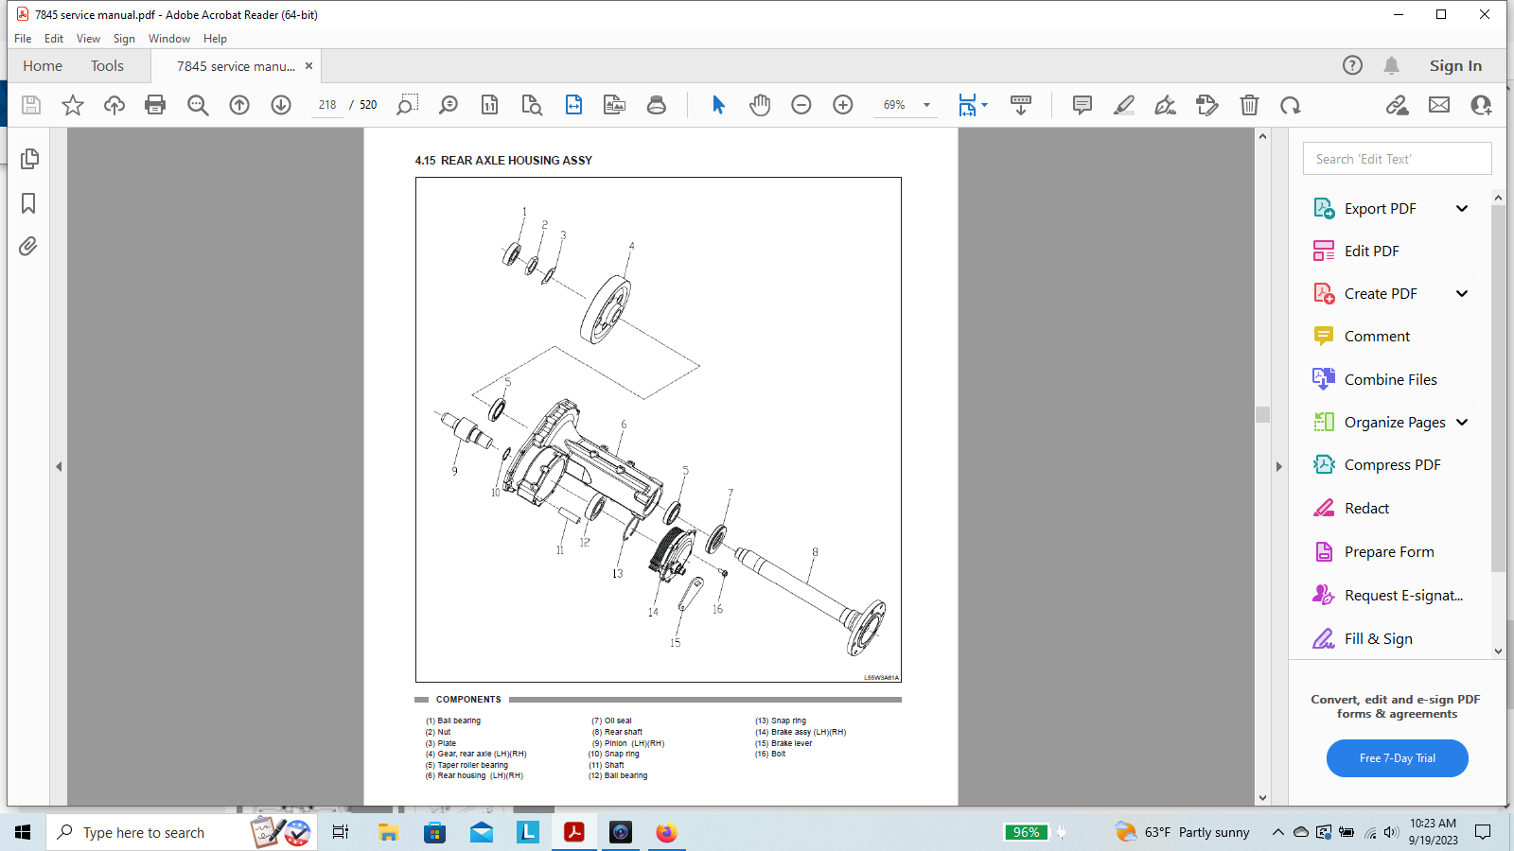
Task: Click Sign In
Action: [x=1455, y=65]
